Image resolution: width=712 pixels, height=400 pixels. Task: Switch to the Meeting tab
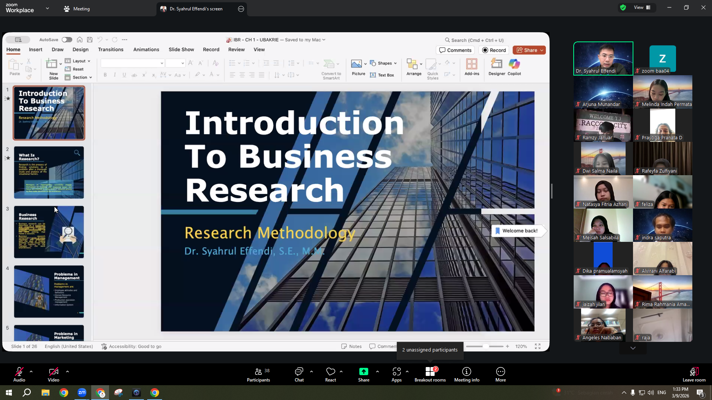(77, 9)
